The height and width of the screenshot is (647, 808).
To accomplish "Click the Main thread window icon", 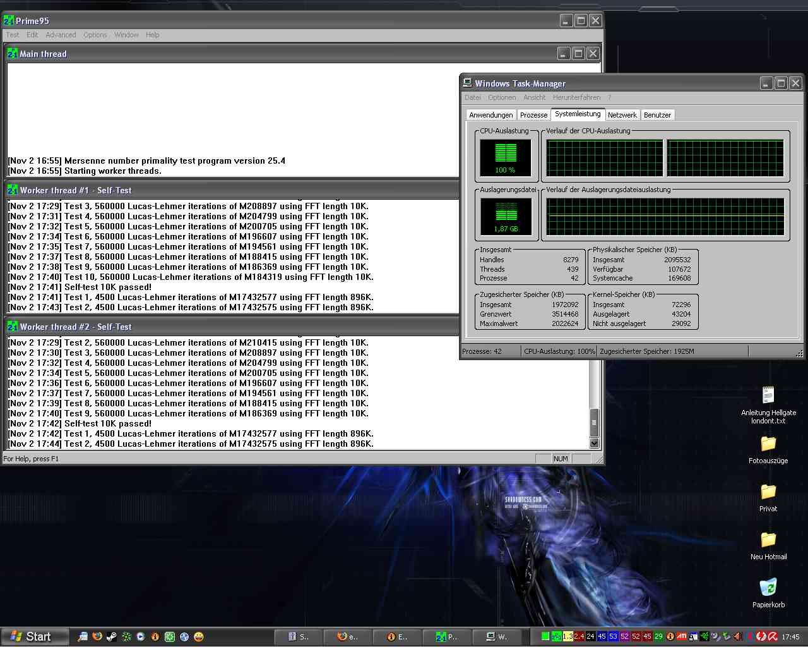I will [13, 54].
